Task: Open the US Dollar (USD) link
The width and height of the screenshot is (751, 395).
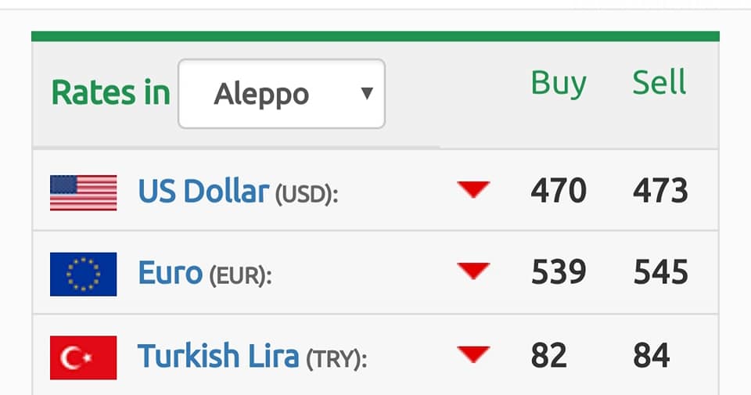Action: click(x=238, y=192)
